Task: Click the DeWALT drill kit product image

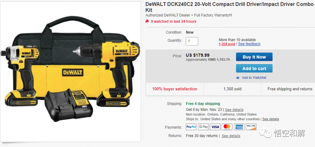Action: [71, 72]
